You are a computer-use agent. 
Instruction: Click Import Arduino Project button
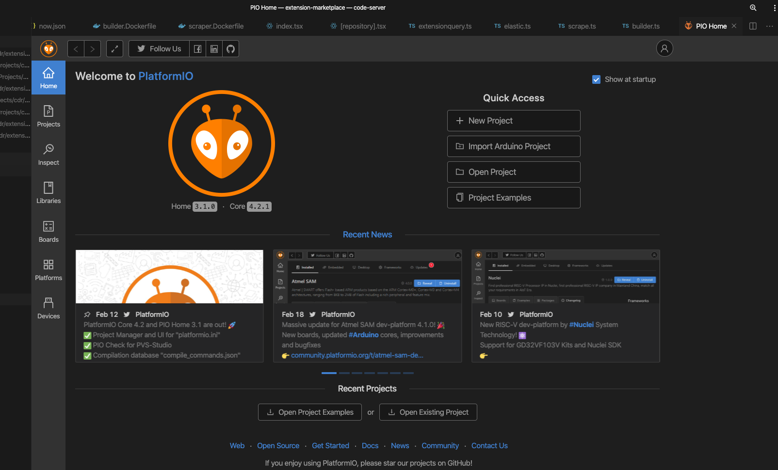[514, 146]
